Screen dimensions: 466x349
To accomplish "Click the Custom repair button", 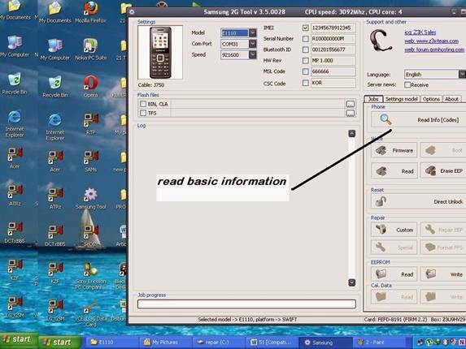I will 394,230.
